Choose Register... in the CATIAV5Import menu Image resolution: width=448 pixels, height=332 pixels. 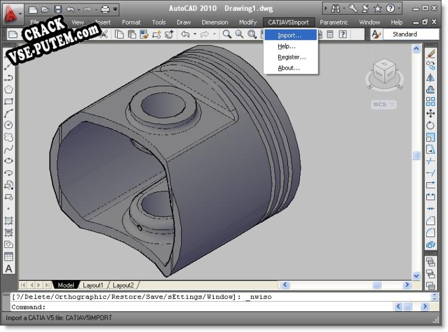tap(290, 57)
